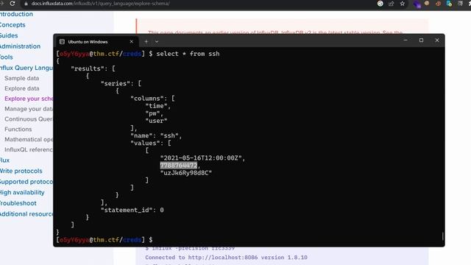Click the site lock icon in address bar
This screenshot has height=265, width=471.
tap(26, 4)
